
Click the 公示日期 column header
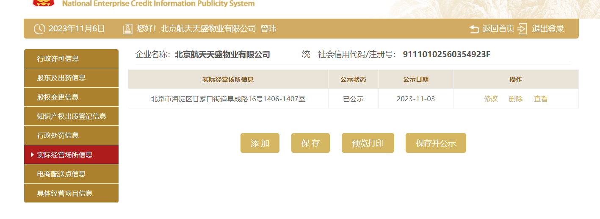(x=416, y=79)
